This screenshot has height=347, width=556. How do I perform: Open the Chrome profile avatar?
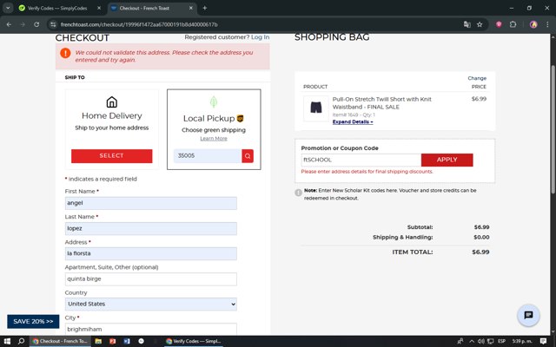point(533,24)
